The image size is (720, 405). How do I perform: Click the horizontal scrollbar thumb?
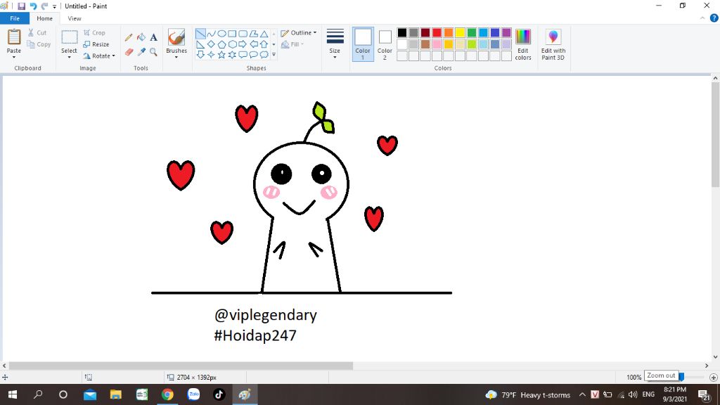(181, 366)
